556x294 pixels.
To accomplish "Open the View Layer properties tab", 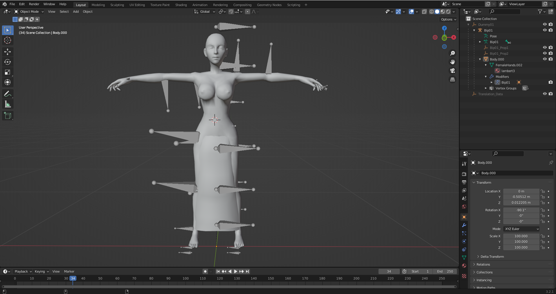I will (x=464, y=190).
